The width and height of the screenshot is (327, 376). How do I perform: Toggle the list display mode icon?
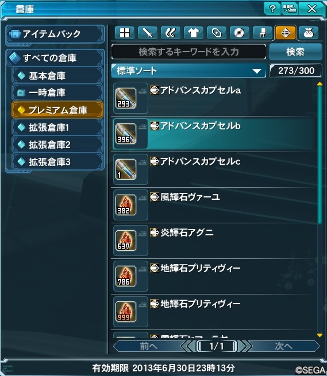[289, 9]
